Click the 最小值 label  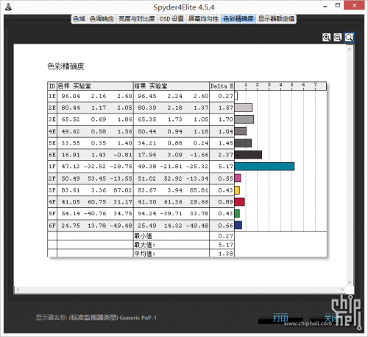(x=143, y=236)
